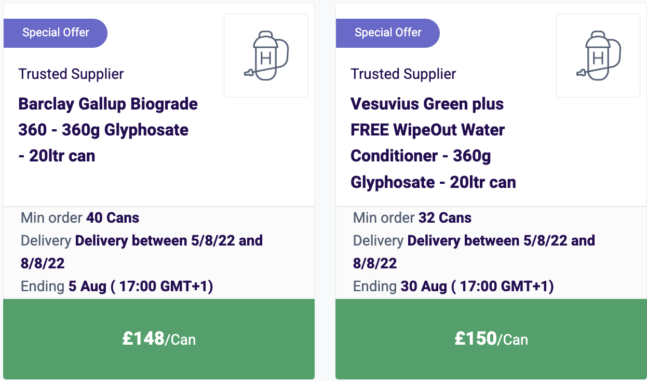Open the Vesuvius Green plus FREE WipeOut title

434,143
